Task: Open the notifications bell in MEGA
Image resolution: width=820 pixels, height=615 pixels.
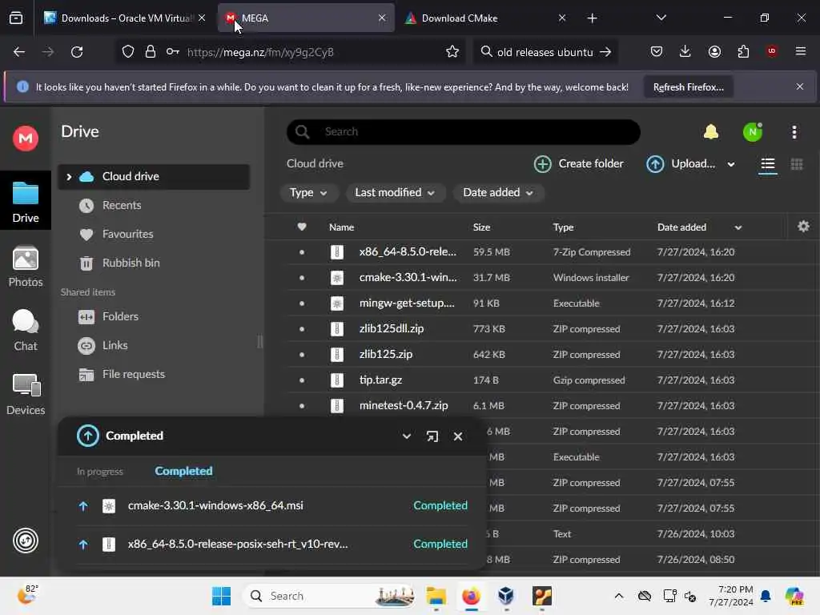Action: (711, 132)
